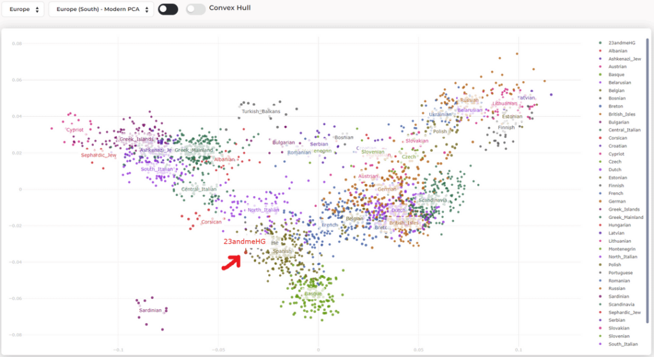This screenshot has width=654, height=357.
Task: Click the Scandinavia cluster label on plot
Action: pyautogui.click(x=433, y=200)
